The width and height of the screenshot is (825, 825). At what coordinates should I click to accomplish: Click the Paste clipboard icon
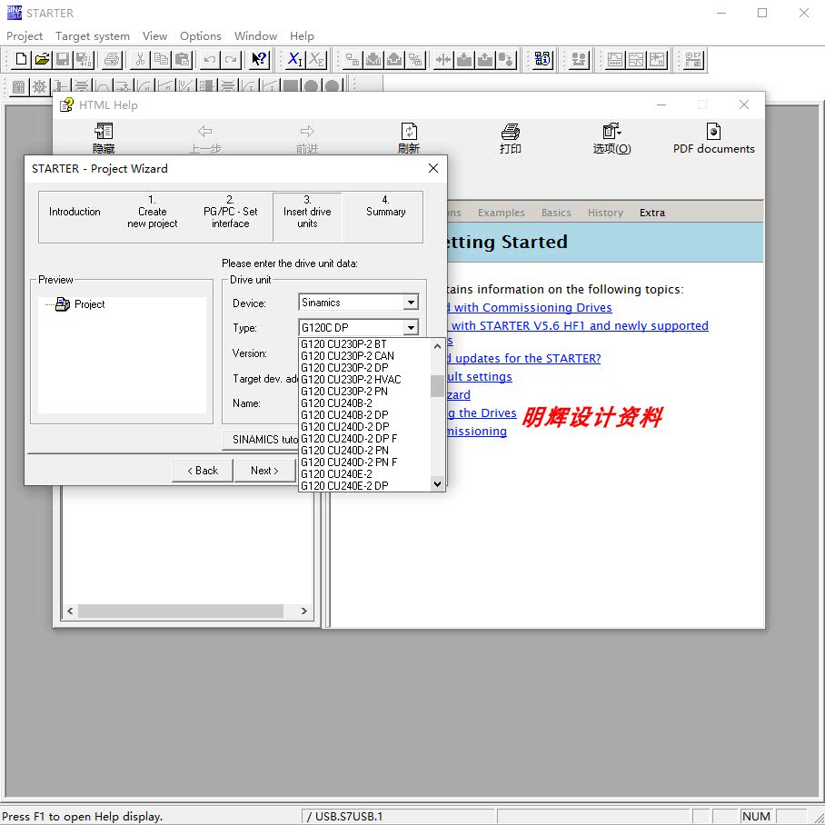click(x=182, y=59)
